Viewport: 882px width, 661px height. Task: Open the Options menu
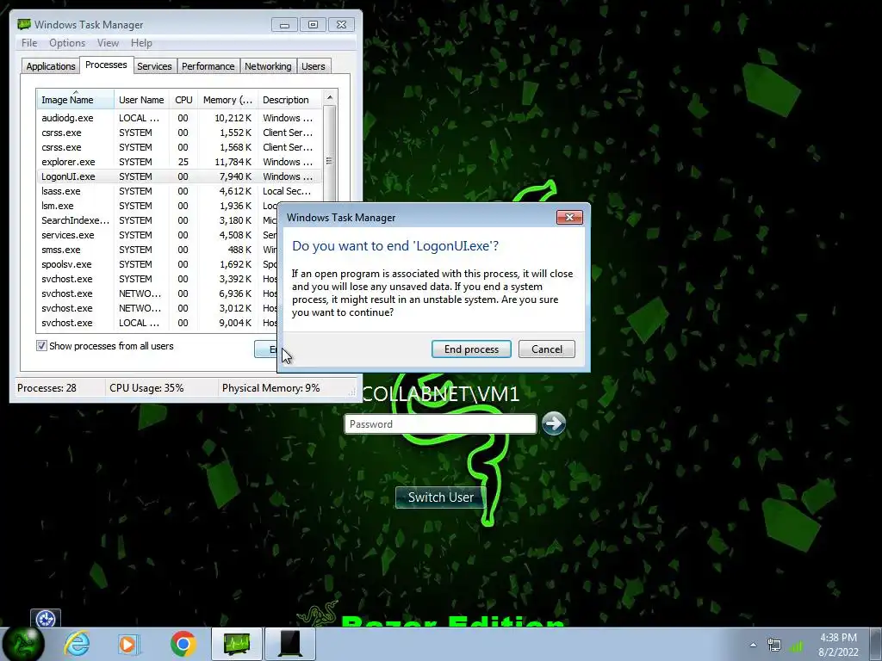67,43
